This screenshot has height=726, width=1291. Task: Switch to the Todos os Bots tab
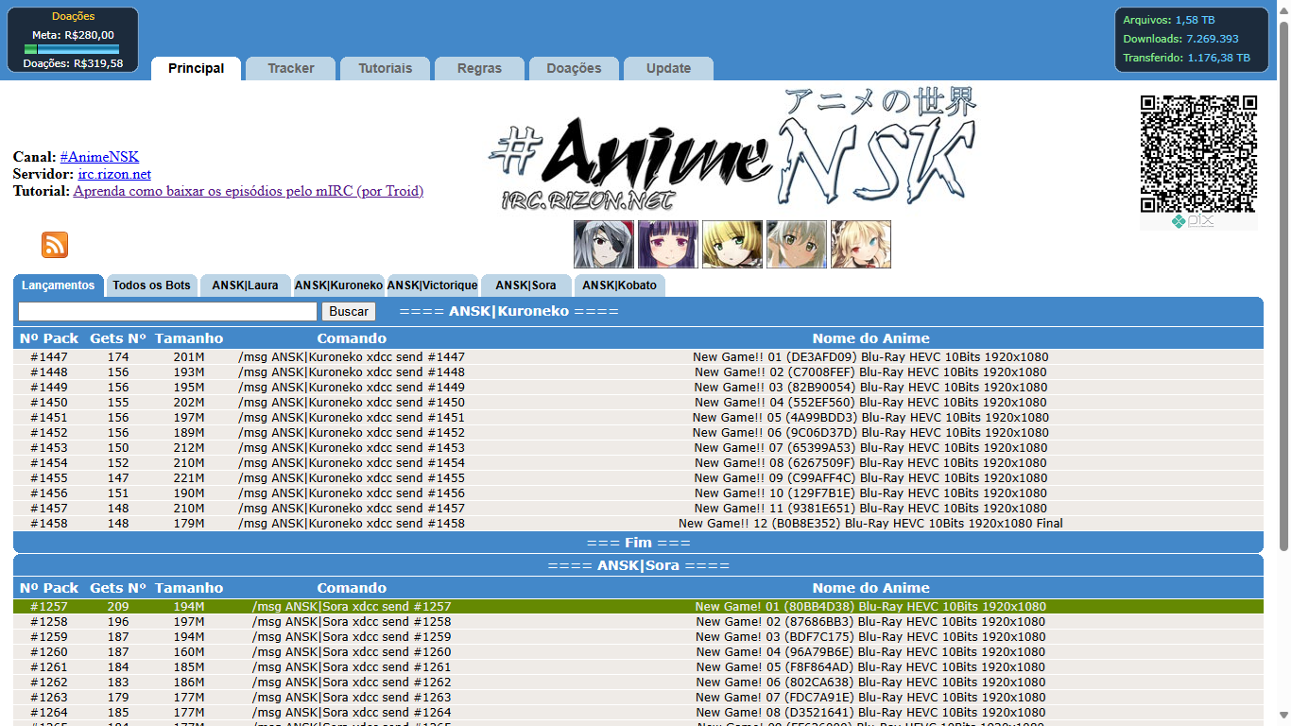(151, 285)
